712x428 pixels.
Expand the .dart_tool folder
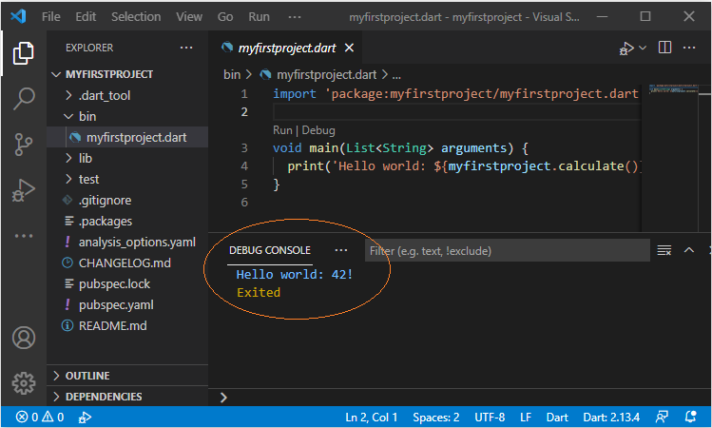(68, 95)
